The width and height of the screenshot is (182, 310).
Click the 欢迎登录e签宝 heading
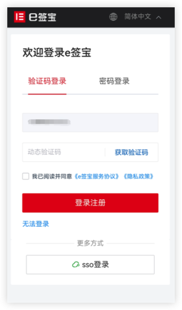tap(57, 52)
